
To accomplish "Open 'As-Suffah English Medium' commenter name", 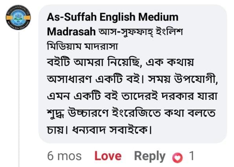I will [x=113, y=17].
